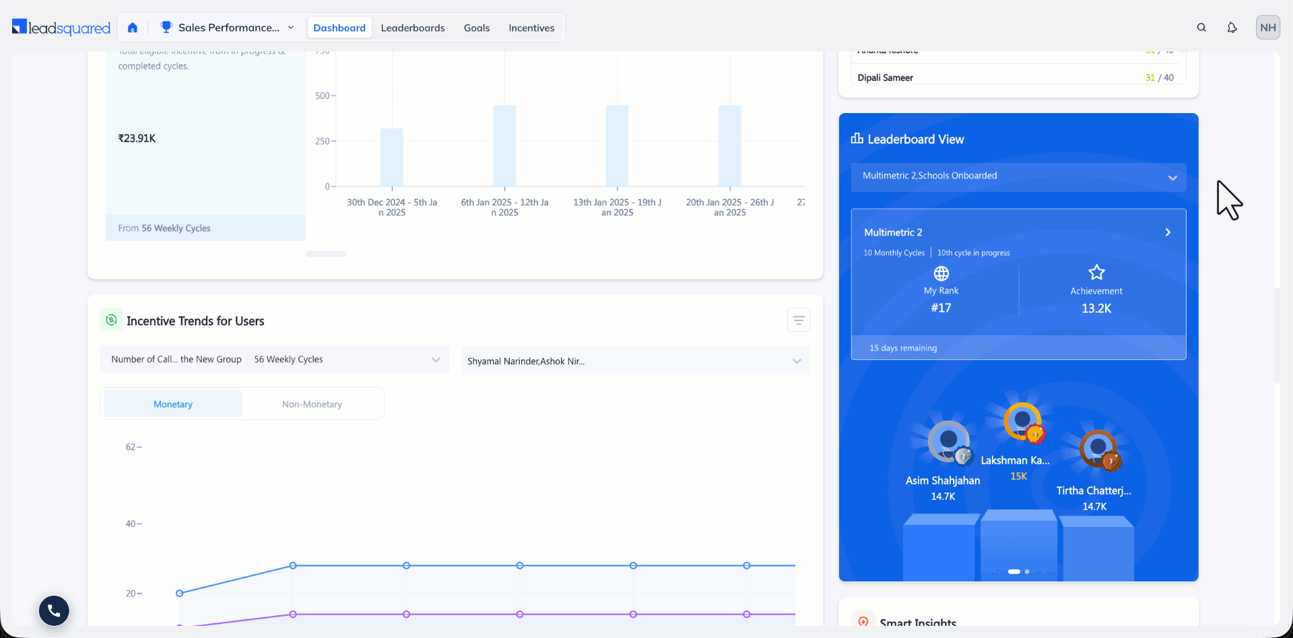This screenshot has width=1293, height=638.
Task: Open Shyamal Narinder users dropdown
Action: pyautogui.click(x=636, y=361)
